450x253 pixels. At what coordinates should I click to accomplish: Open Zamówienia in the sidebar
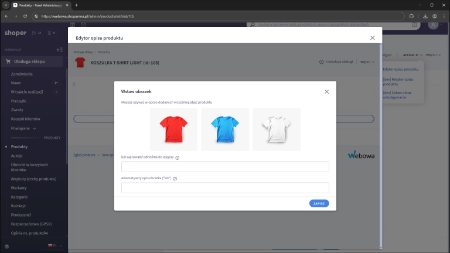click(22, 74)
